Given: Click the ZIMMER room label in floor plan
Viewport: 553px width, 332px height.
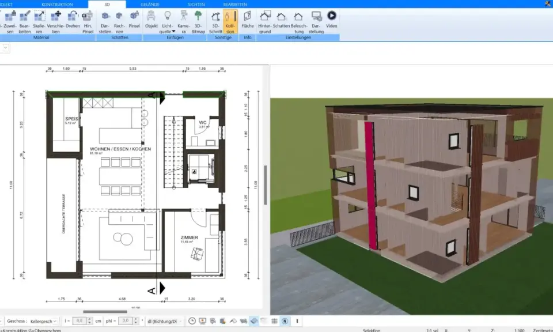Looking at the screenshot, I should [190, 237].
